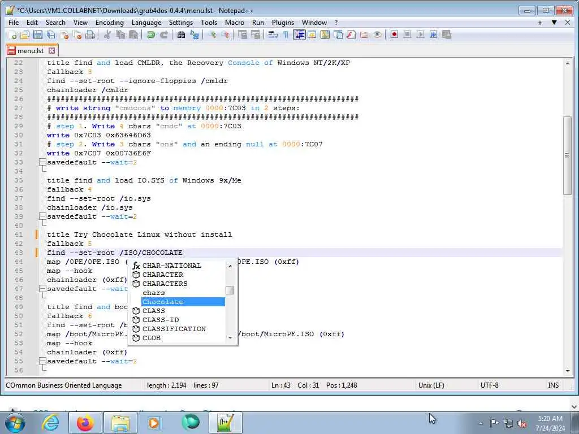This screenshot has height=434, width=579.
Task: Click the Stop Recording macro icon
Action: [x=407, y=34]
